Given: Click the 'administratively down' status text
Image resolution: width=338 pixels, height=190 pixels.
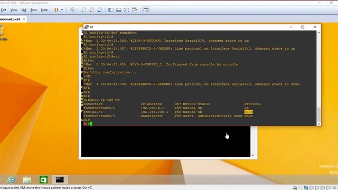Looking at the screenshot, I should (220, 116).
